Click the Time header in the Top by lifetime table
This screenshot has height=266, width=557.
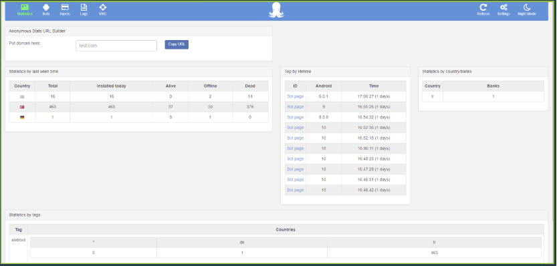(x=374, y=86)
